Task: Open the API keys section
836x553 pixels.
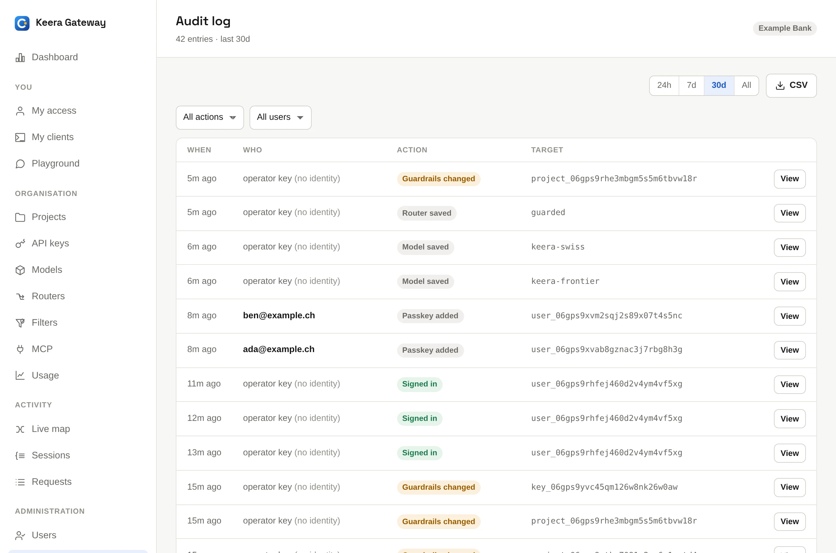Action: coord(50,243)
